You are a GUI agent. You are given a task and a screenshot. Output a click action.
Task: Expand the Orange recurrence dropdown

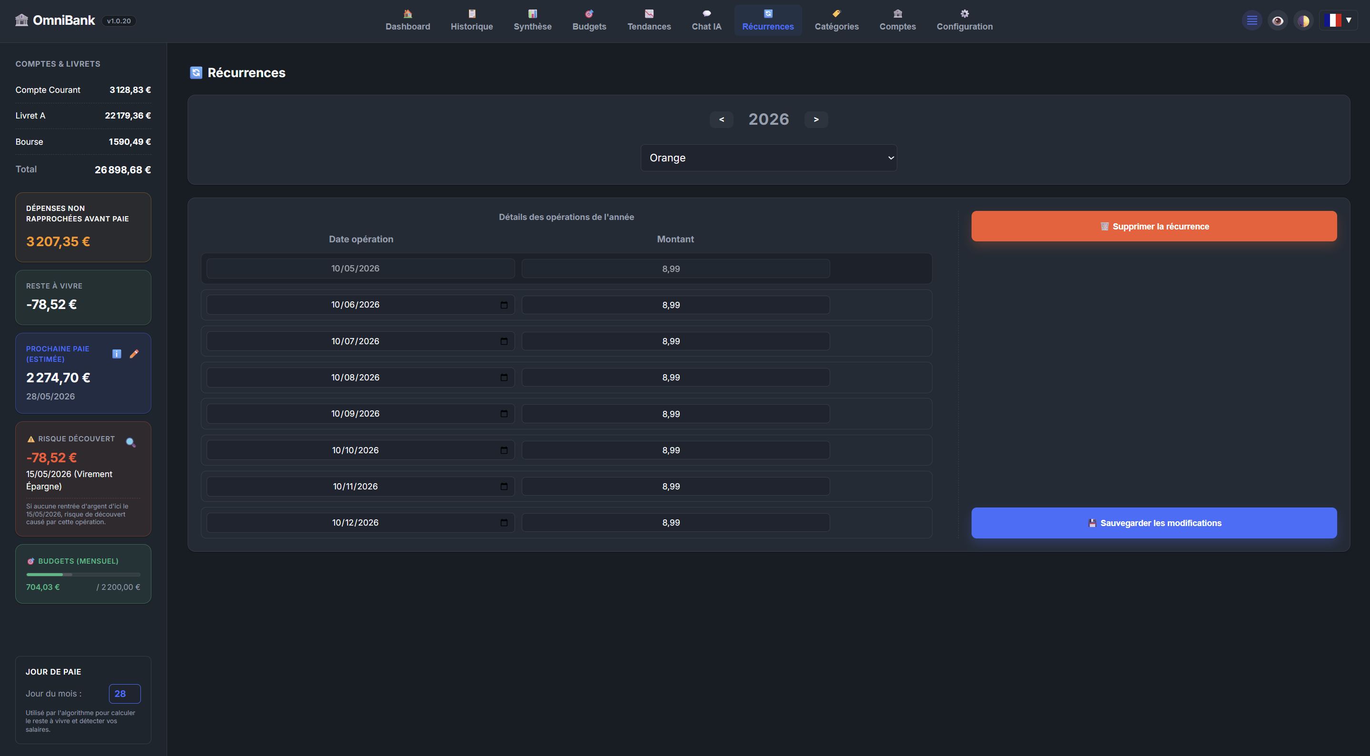pos(768,158)
